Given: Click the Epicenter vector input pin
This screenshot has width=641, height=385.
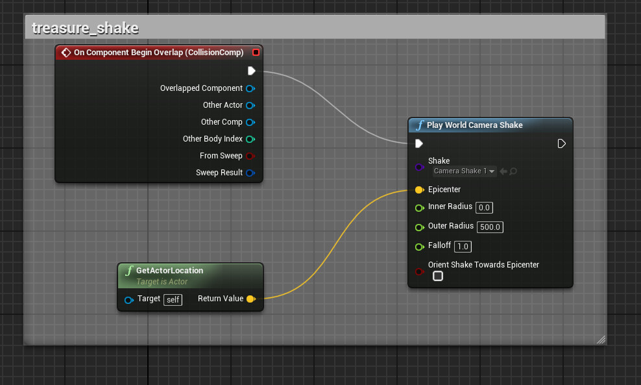Looking at the screenshot, I should [419, 190].
